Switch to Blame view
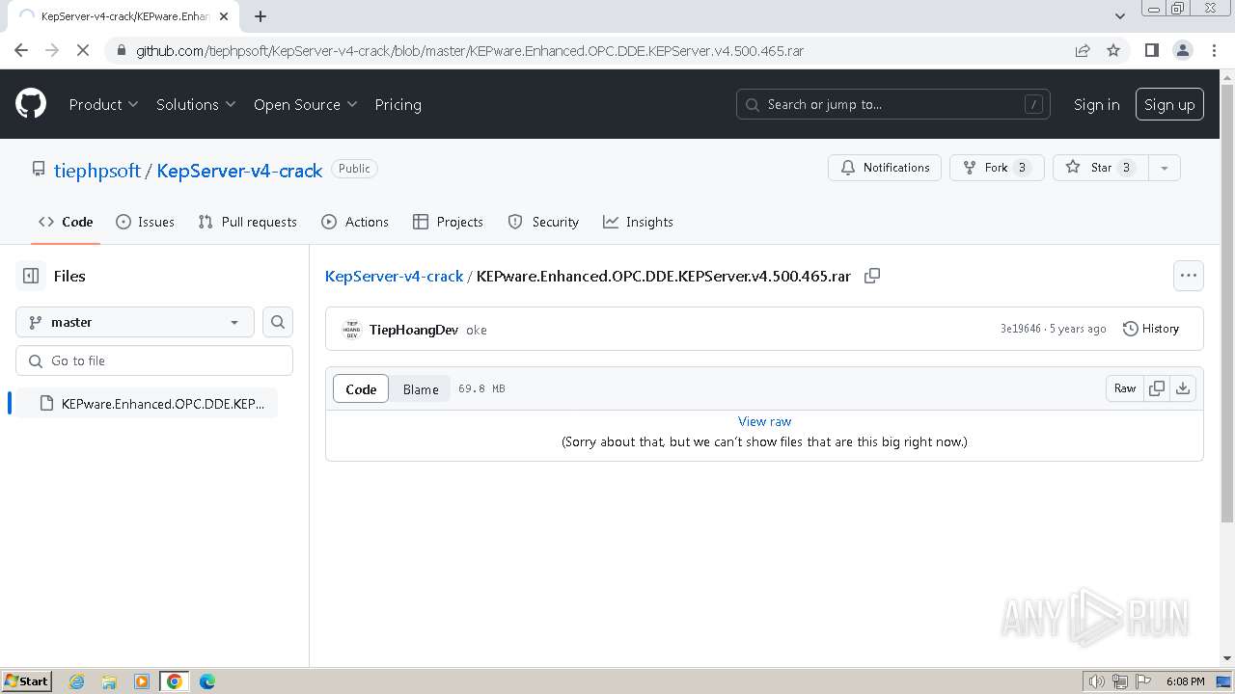Image resolution: width=1235 pixels, height=694 pixels. click(421, 388)
